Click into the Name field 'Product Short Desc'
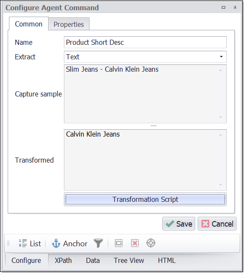 (145, 42)
